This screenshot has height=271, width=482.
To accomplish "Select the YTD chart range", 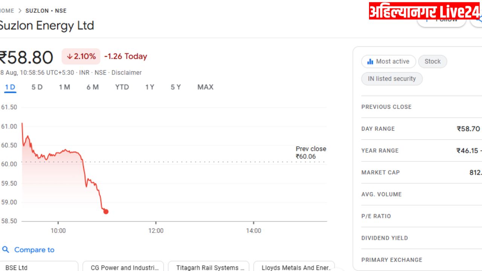I will (x=122, y=87).
